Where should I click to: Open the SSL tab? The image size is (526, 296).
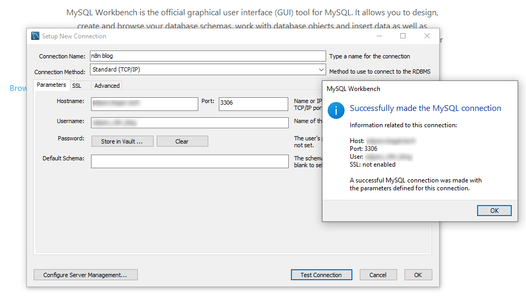coord(77,86)
